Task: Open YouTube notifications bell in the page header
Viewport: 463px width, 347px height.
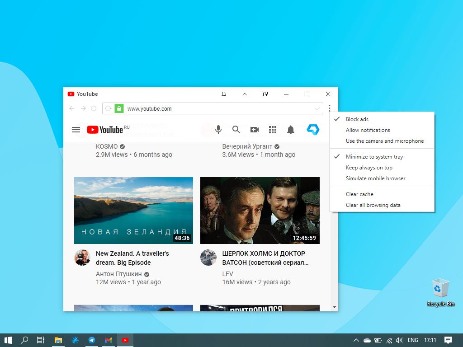Action: (291, 130)
